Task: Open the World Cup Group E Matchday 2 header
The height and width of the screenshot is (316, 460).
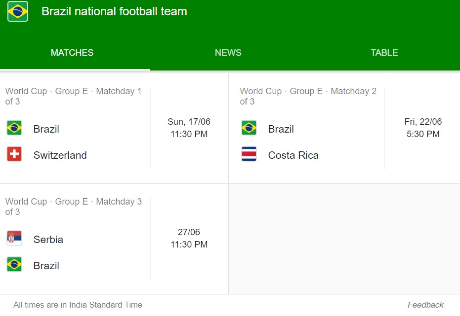Action: click(x=308, y=96)
